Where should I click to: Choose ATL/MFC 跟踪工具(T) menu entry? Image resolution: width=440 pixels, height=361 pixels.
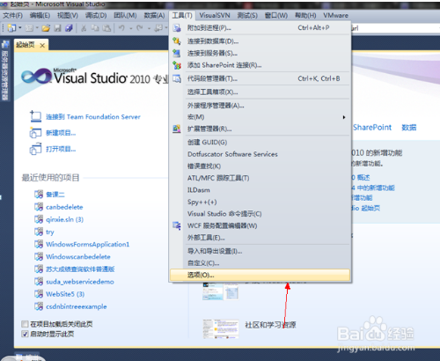pyautogui.click(x=260, y=178)
